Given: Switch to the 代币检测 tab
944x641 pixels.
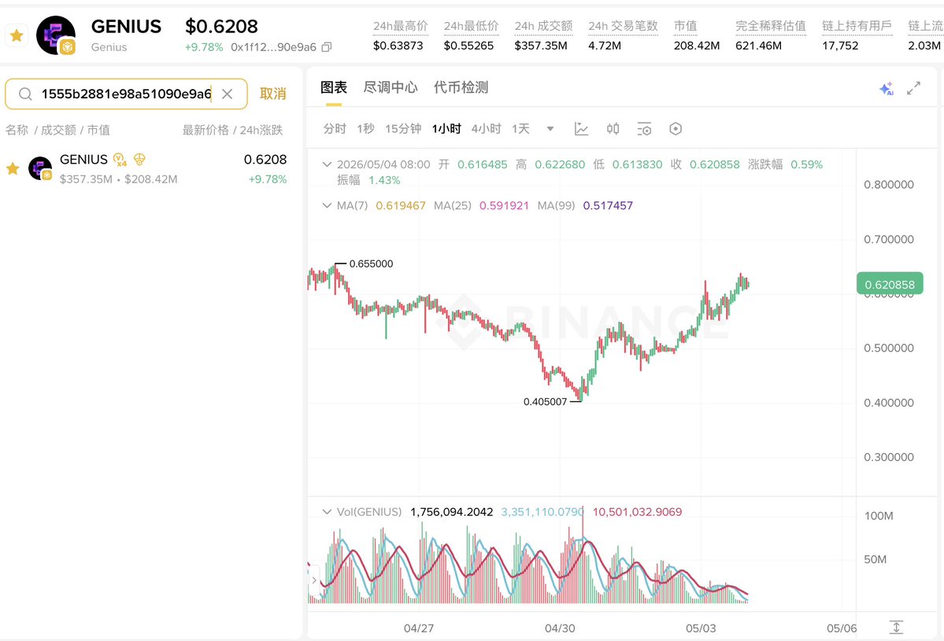Looking at the screenshot, I should 461,87.
